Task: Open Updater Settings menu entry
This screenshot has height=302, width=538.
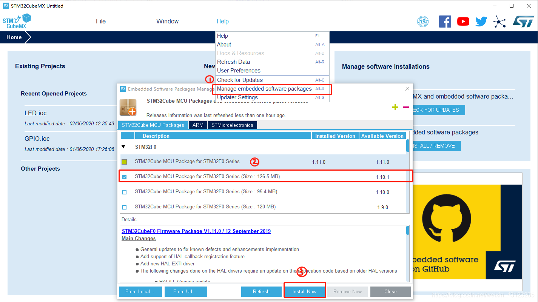Action: [272, 97]
